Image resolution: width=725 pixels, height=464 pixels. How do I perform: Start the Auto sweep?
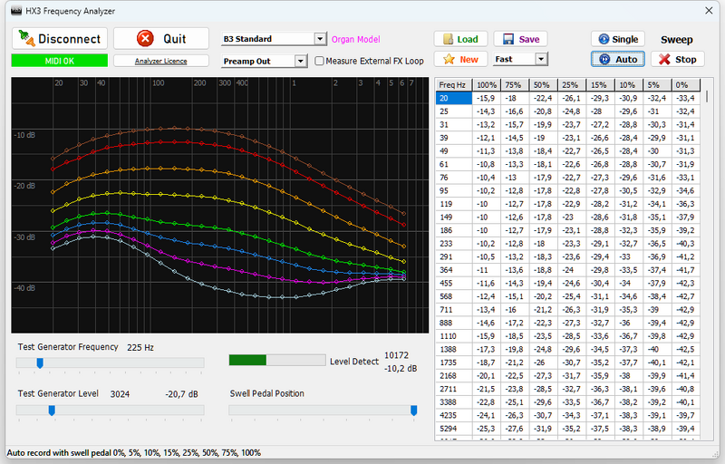[617, 59]
